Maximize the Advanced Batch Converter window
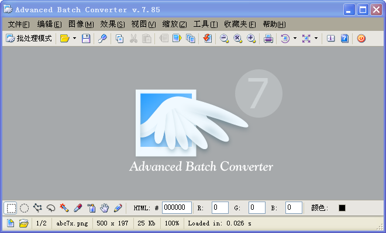This screenshot has width=386, height=233. [363, 10]
